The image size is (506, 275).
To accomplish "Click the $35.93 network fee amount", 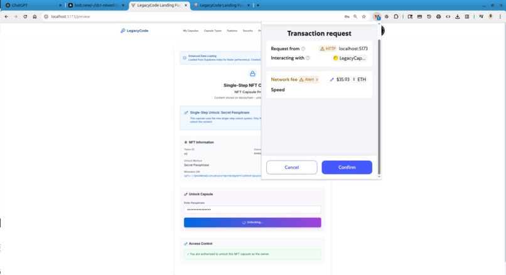I will [343, 79].
